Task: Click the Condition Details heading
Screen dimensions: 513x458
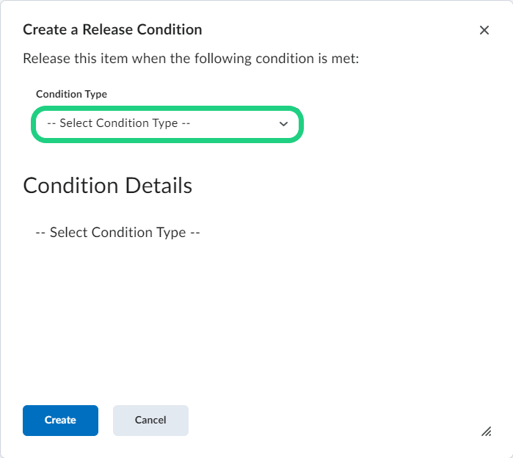Action: click(107, 186)
